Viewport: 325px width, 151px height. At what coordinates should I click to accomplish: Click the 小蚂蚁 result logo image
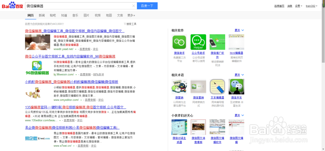(33, 93)
